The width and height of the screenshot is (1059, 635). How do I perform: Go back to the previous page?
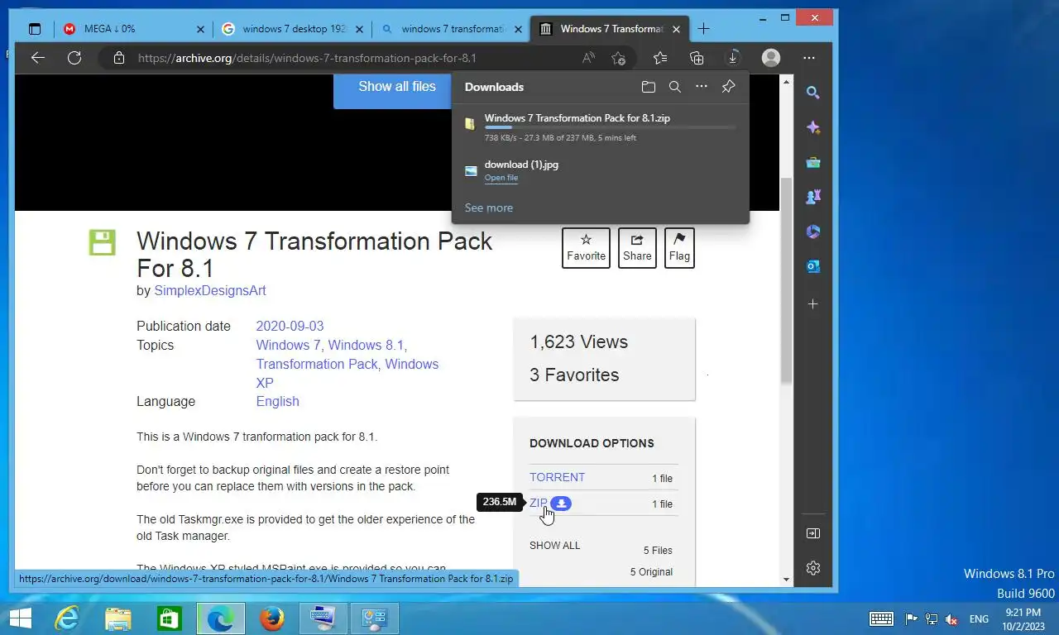pos(37,58)
